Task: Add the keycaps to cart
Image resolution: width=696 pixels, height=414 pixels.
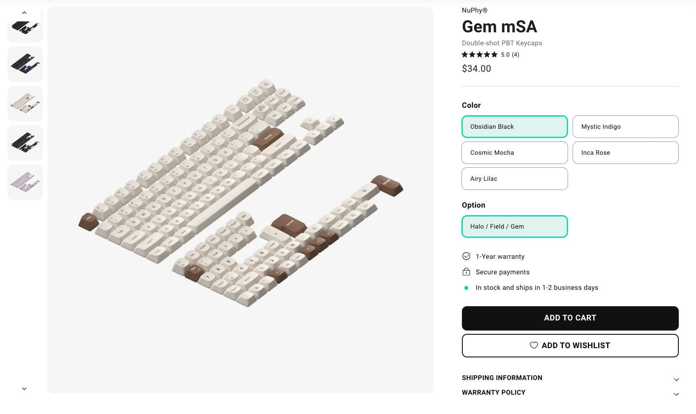Action: [x=570, y=318]
